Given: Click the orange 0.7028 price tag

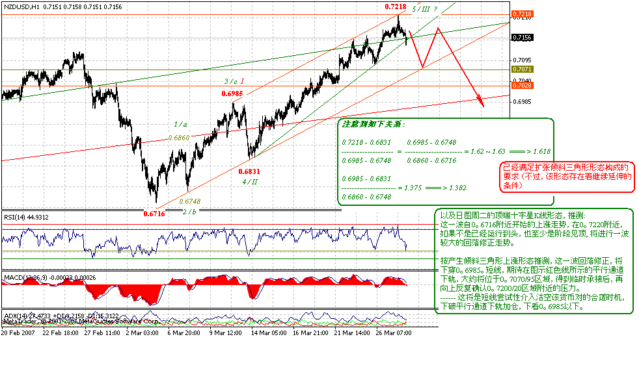Looking at the screenshot, I should [523, 85].
